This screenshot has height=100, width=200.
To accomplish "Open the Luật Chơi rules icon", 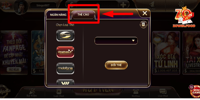I will pyautogui.click(x=59, y=91).
